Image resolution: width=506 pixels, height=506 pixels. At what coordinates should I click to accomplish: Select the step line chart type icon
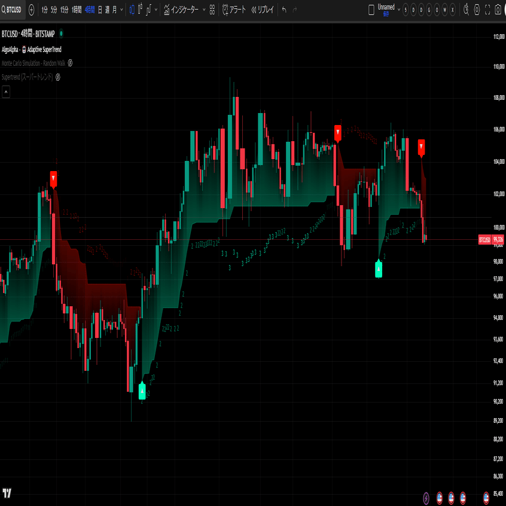[148, 10]
